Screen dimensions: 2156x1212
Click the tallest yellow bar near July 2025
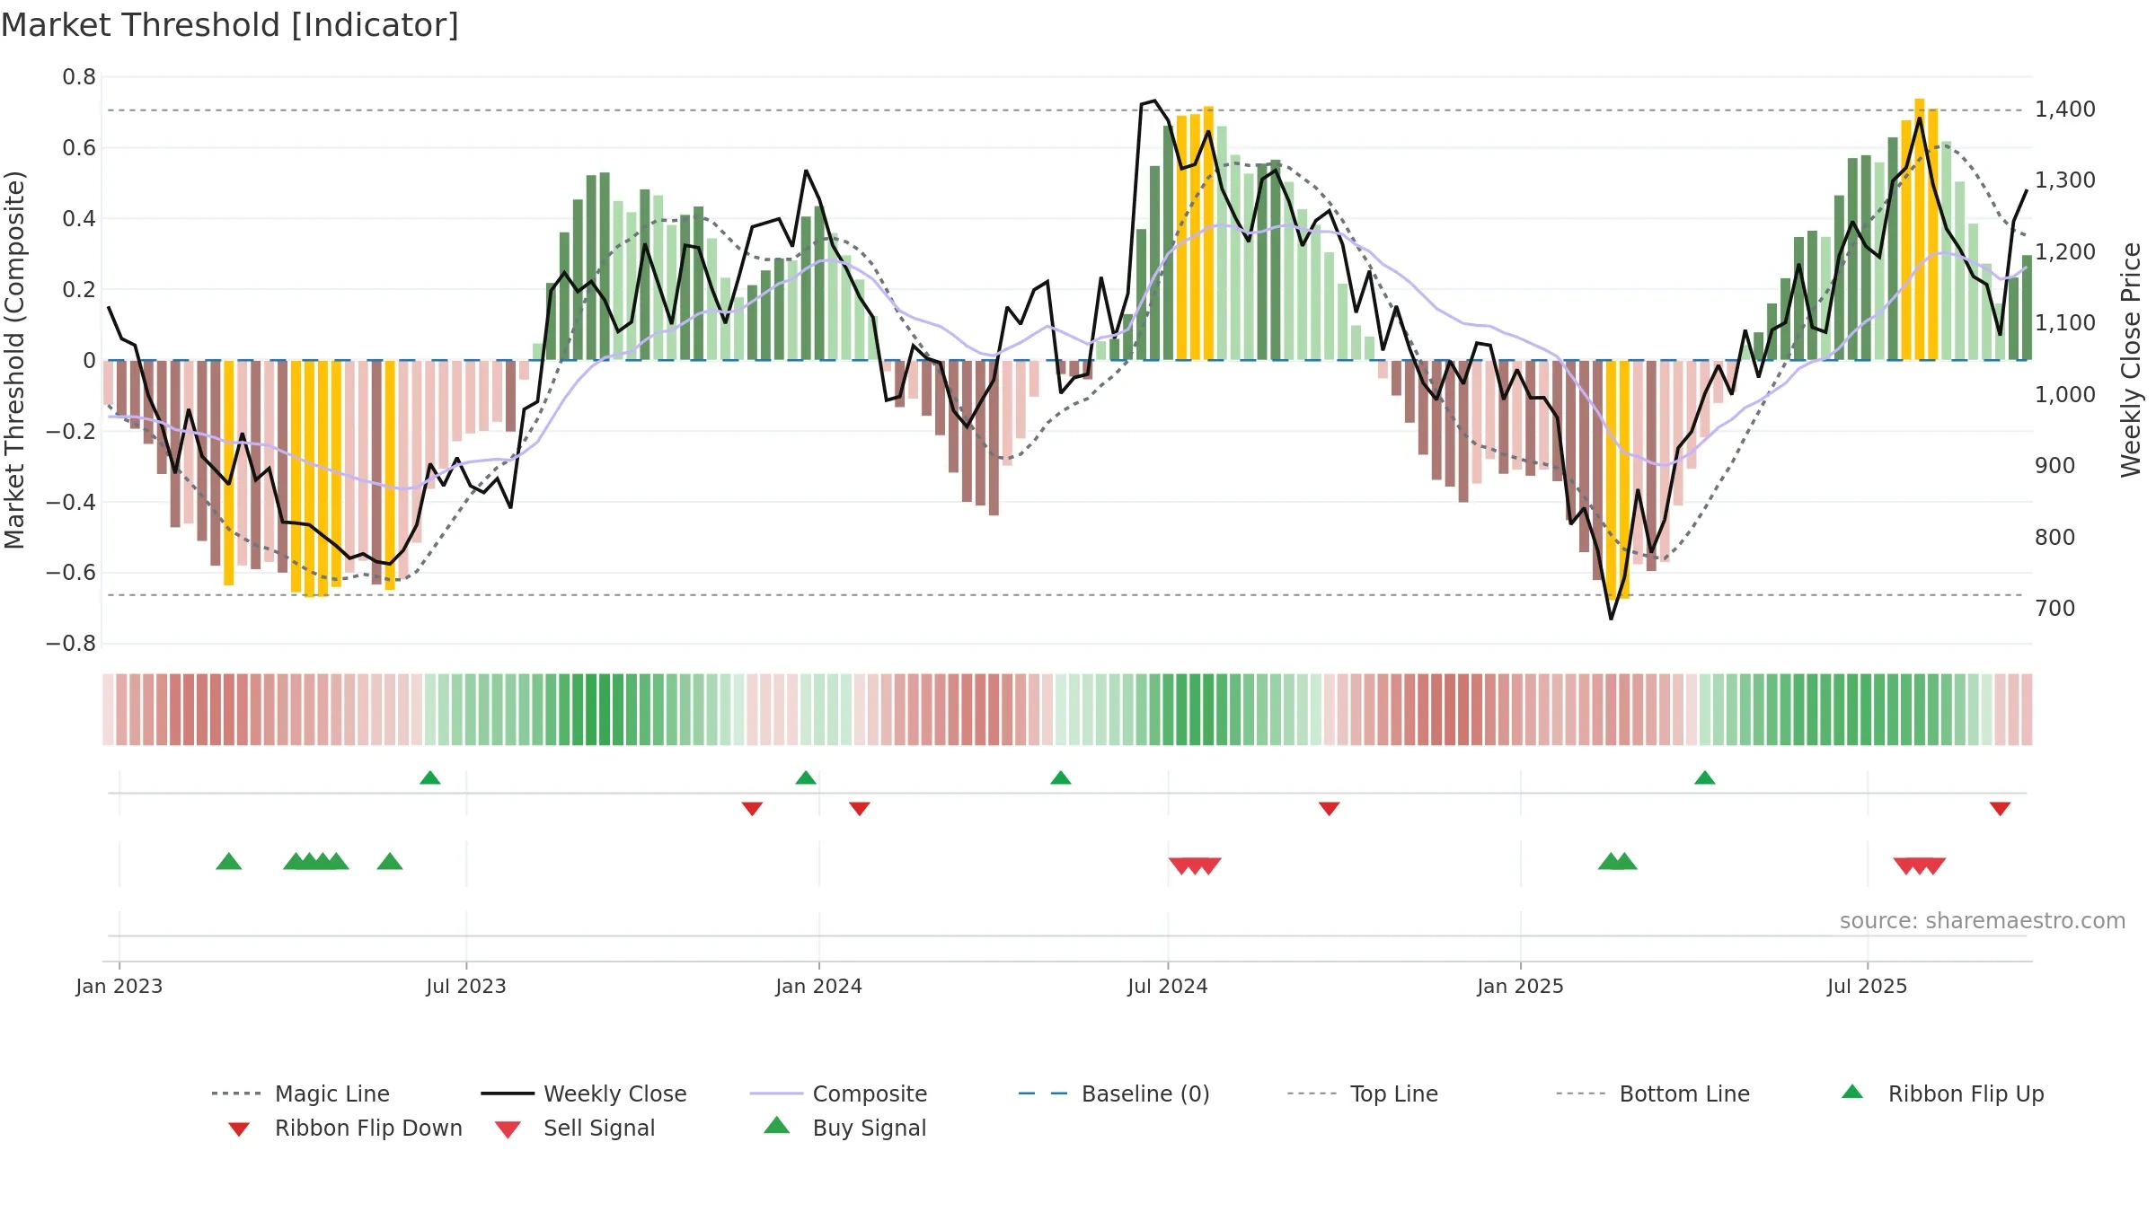[x=1920, y=229]
